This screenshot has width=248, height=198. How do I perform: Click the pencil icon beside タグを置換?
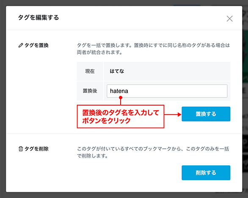tap(21, 45)
